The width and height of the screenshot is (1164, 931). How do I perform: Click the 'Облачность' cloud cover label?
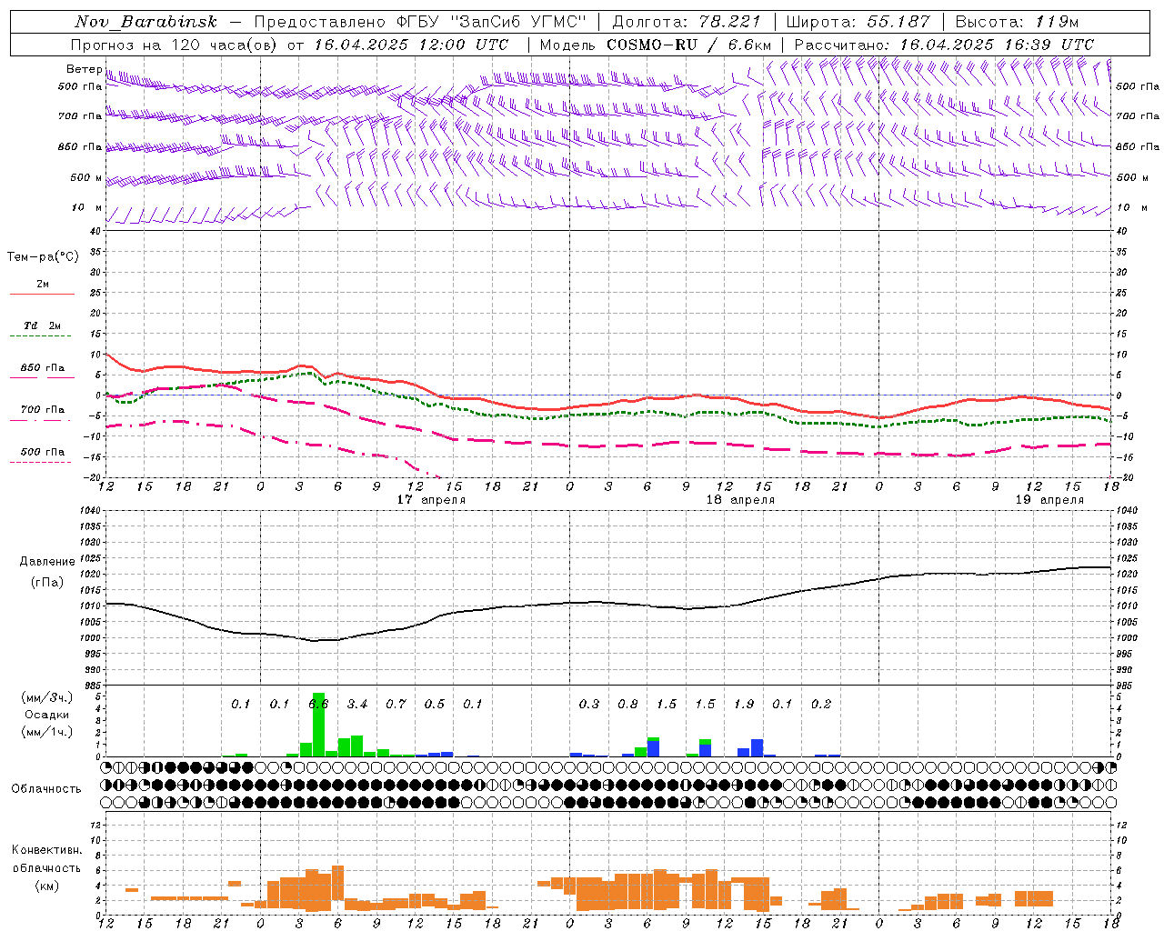[46, 789]
